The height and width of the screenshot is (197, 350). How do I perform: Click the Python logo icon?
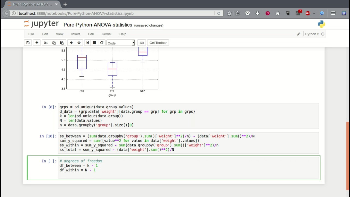tap(322, 24)
